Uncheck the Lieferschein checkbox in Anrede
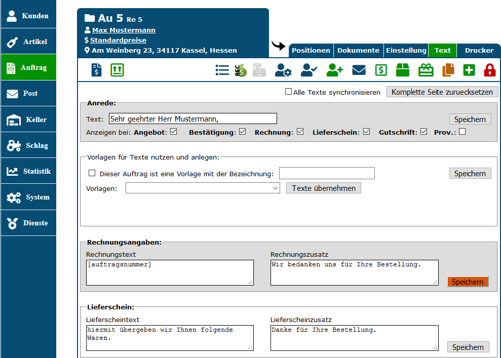 click(x=366, y=132)
